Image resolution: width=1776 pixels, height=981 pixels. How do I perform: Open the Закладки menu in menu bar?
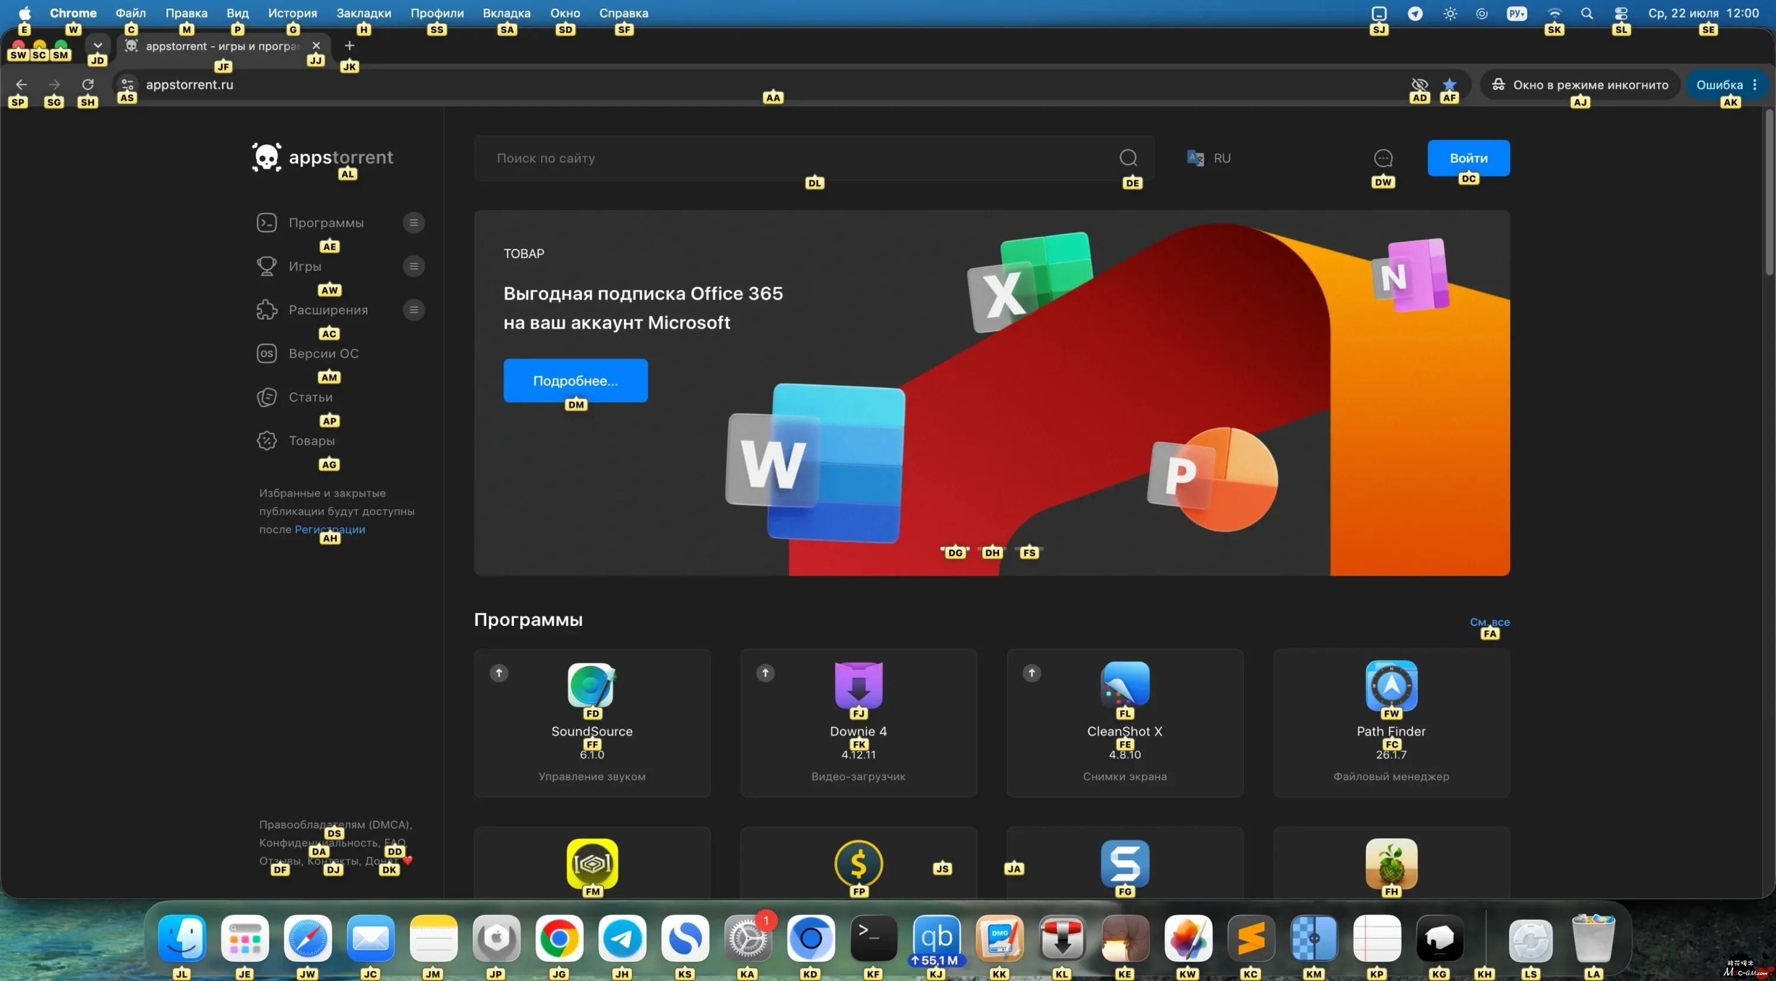pyautogui.click(x=363, y=13)
